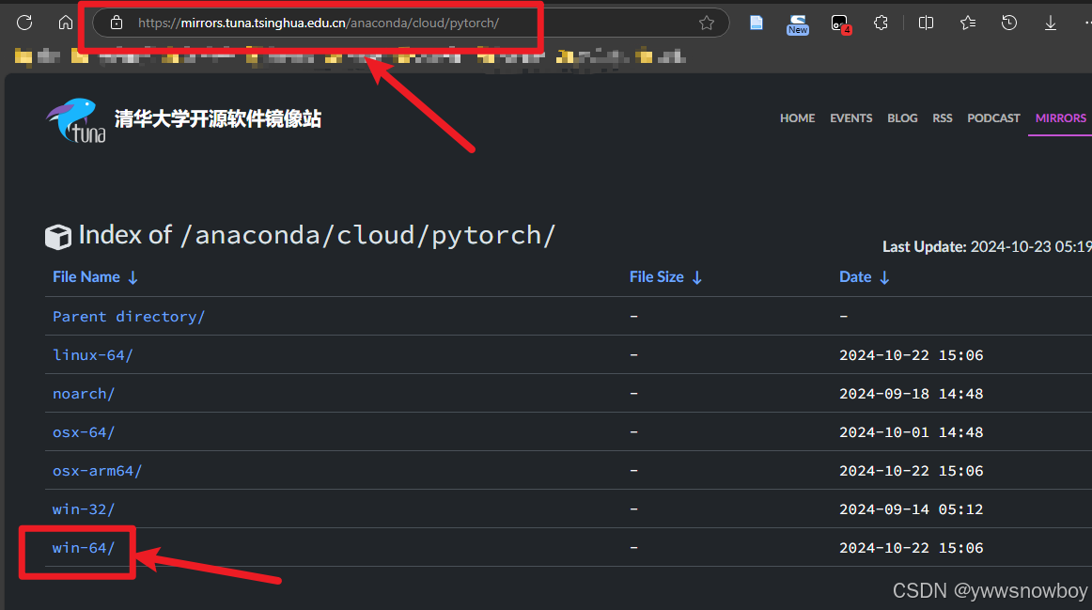Click the first bookmarks bar folder icon
The width and height of the screenshot is (1092, 610).
click(23, 56)
